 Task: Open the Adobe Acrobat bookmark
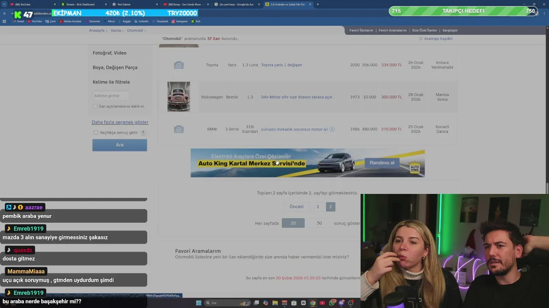pos(70,21)
